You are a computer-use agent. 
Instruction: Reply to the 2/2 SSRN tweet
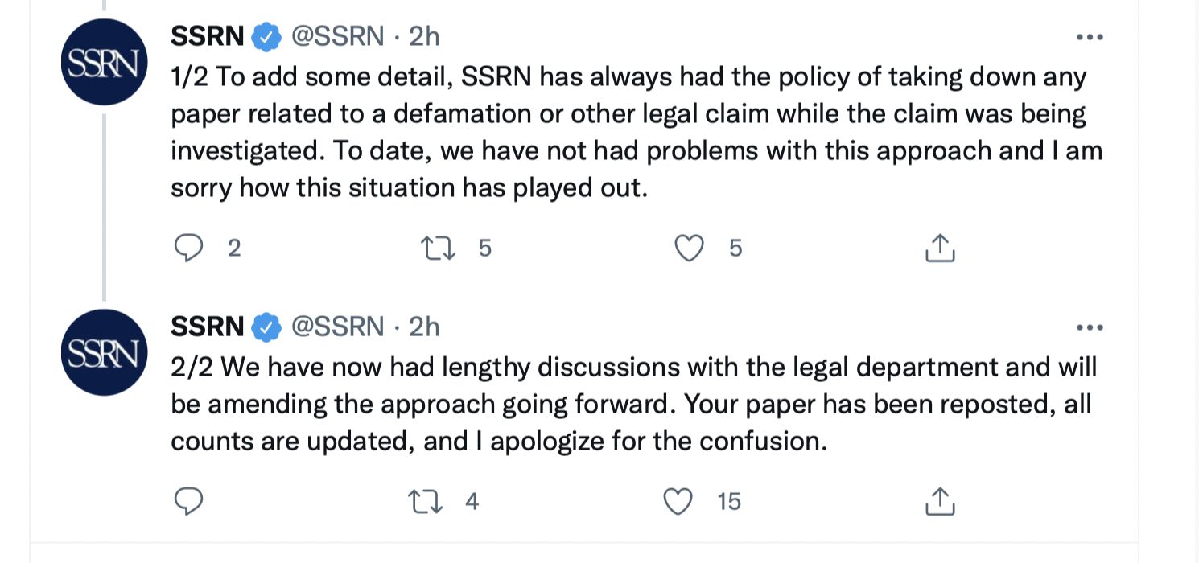[x=188, y=501]
